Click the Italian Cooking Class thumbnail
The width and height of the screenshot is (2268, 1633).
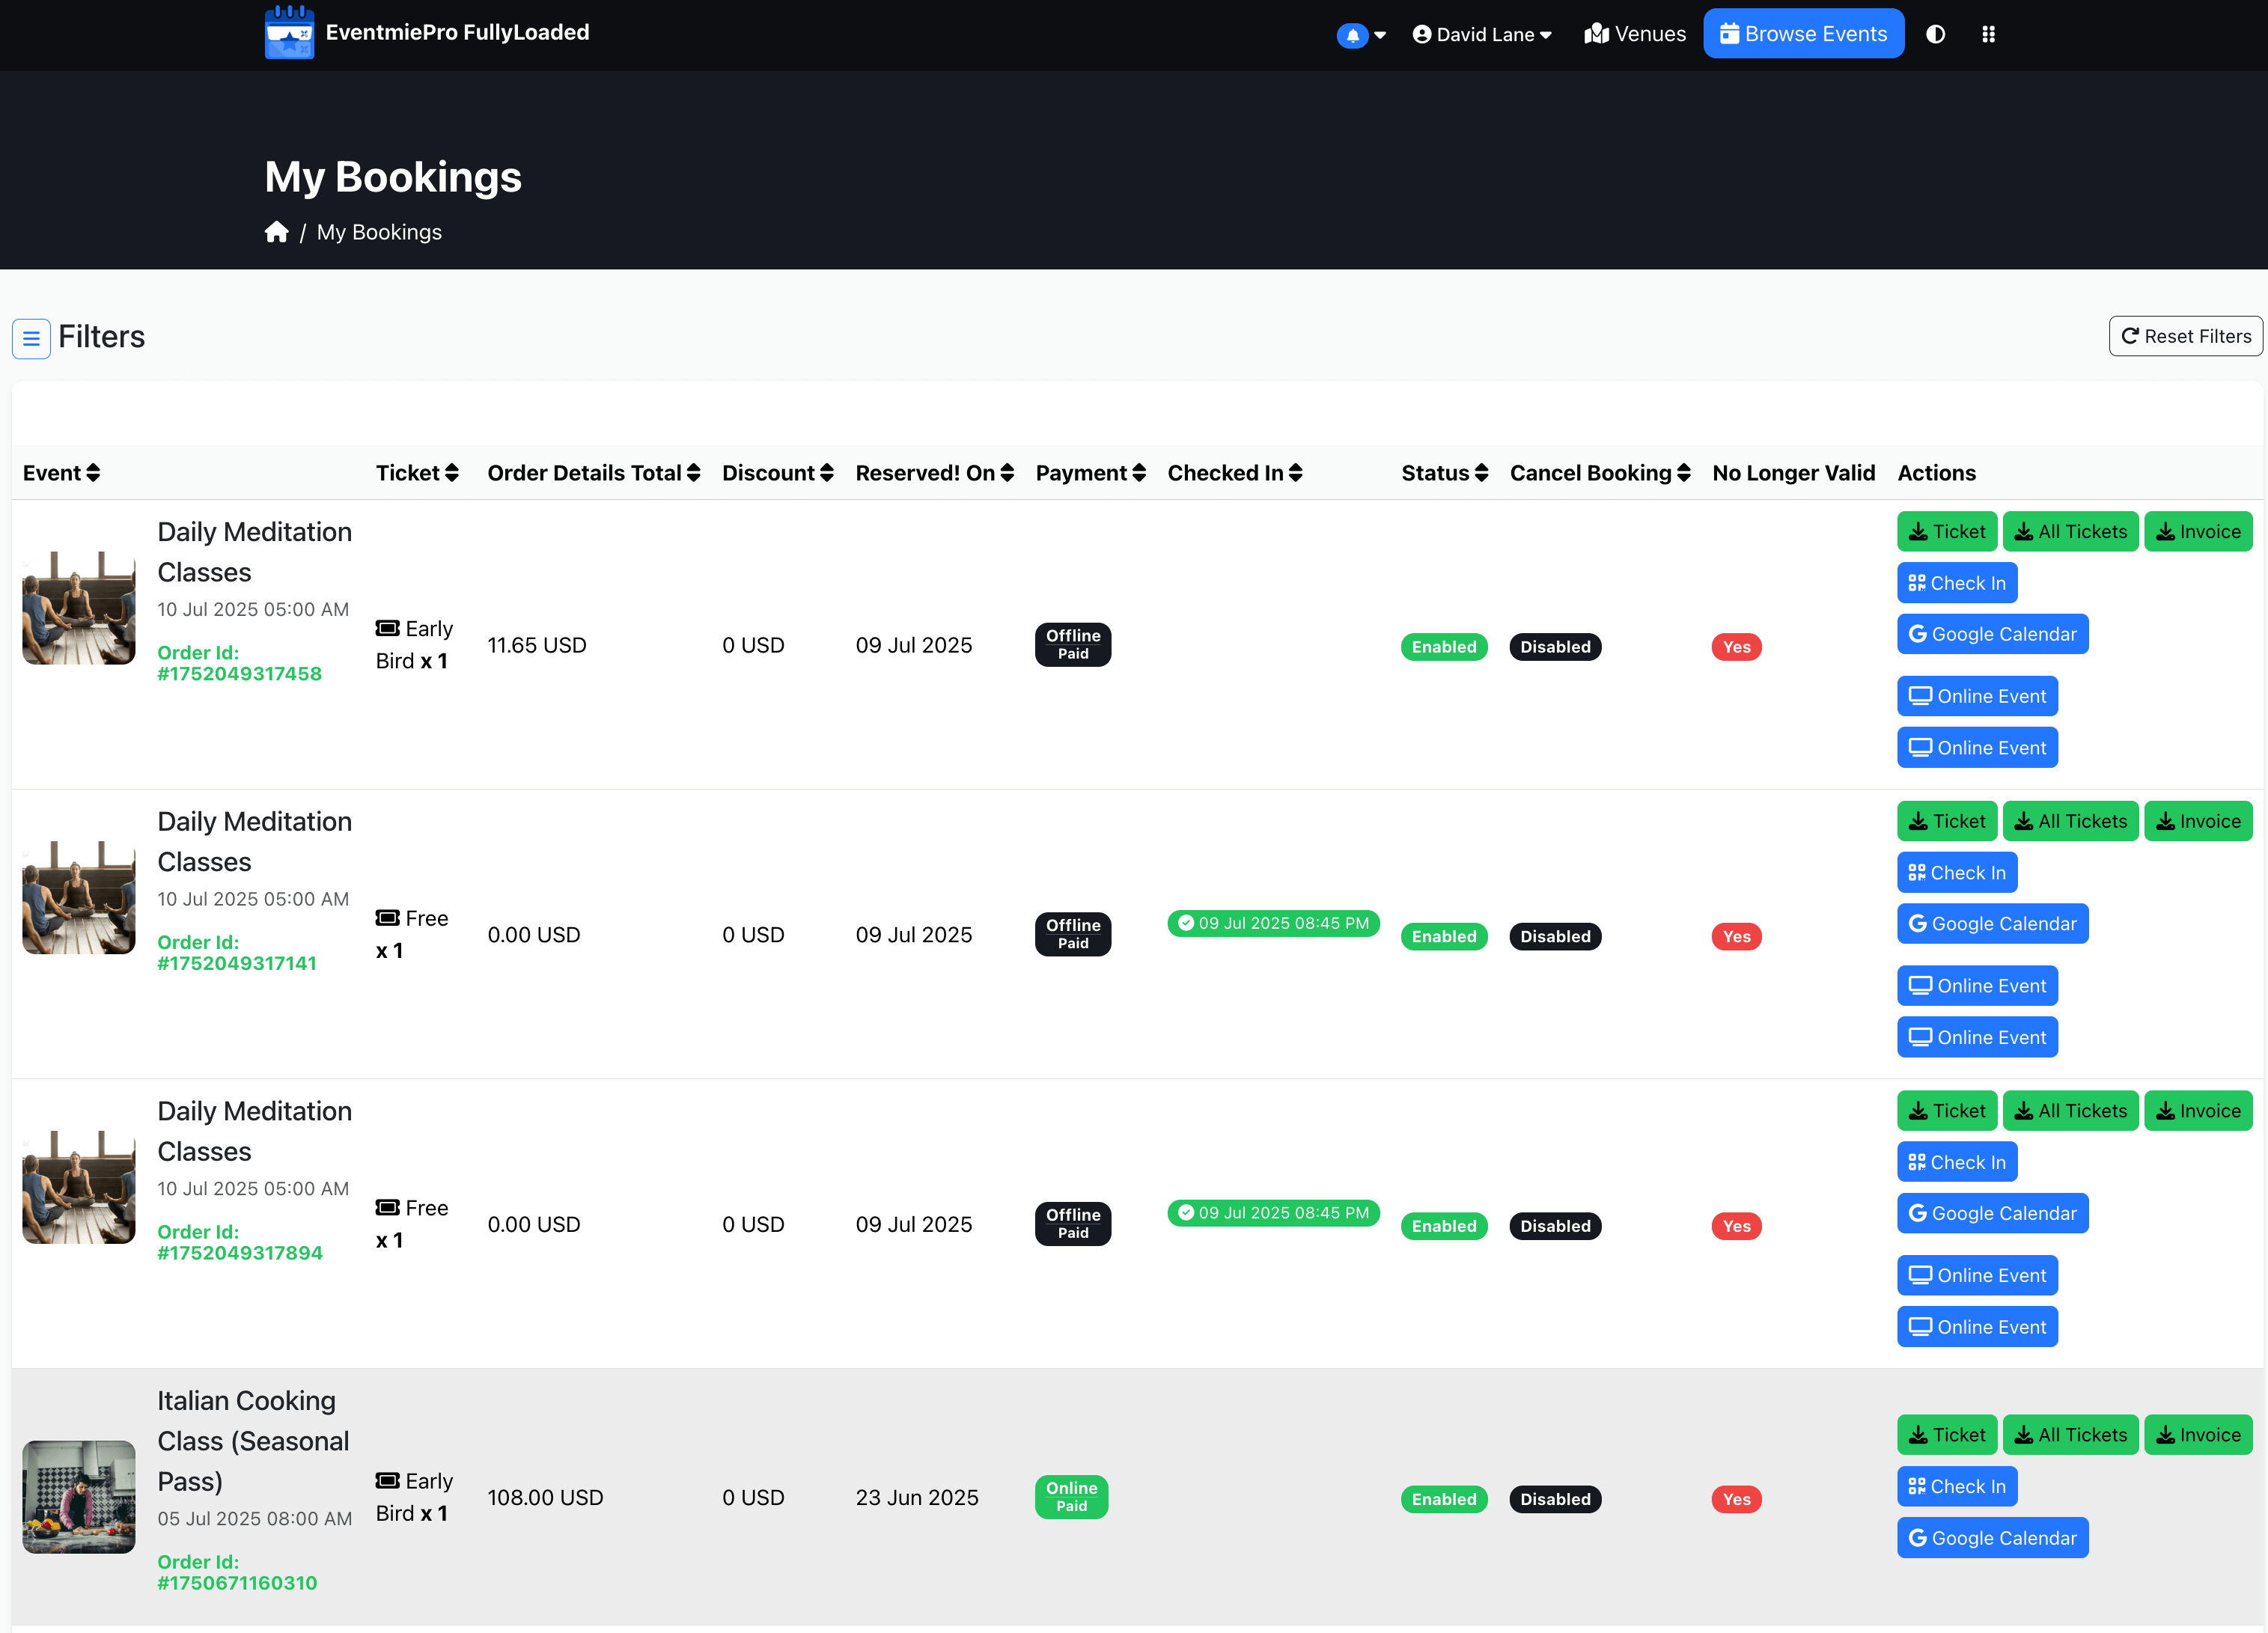pyautogui.click(x=78, y=1496)
